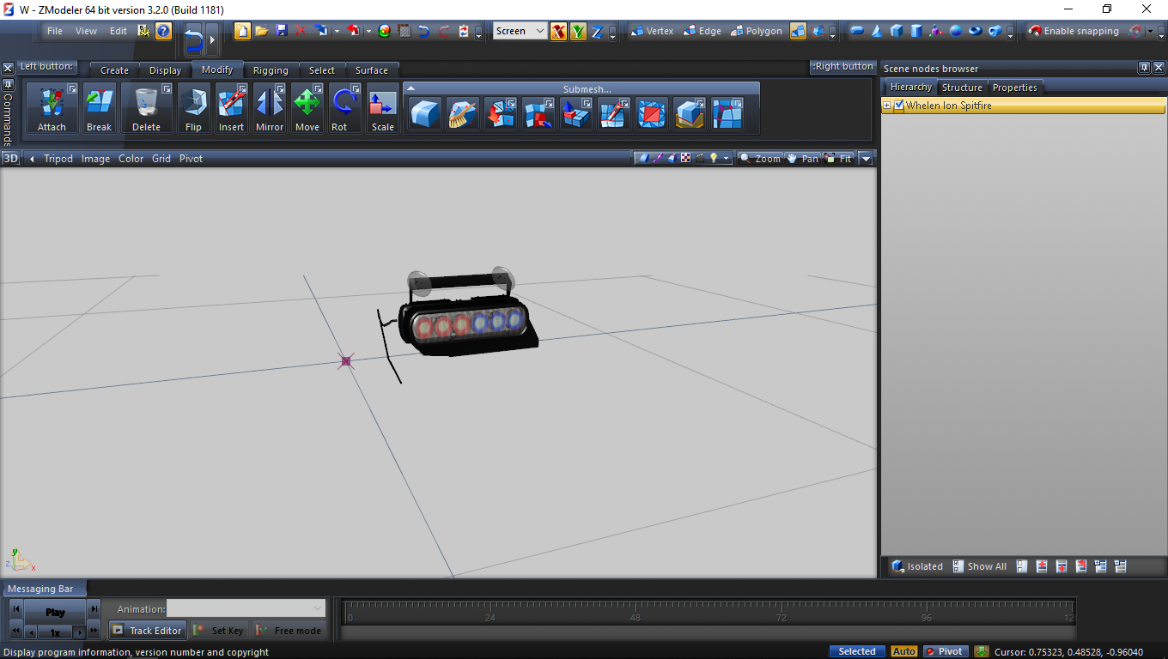Open the Screen coordinate system dropdown
Image resolution: width=1168 pixels, height=659 pixels.
pos(520,31)
